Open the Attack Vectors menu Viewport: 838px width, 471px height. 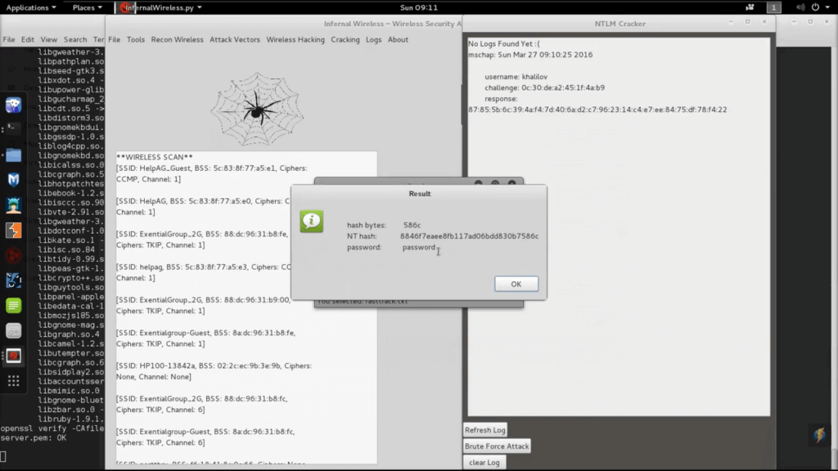235,39
